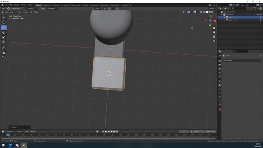Jump to the timeline start frame

[103, 132]
